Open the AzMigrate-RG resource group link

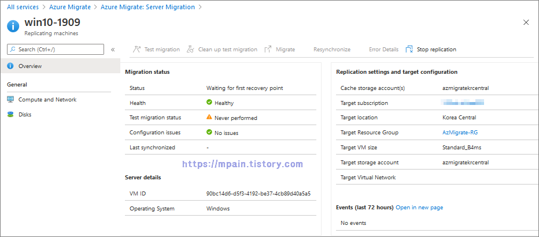tap(460, 133)
